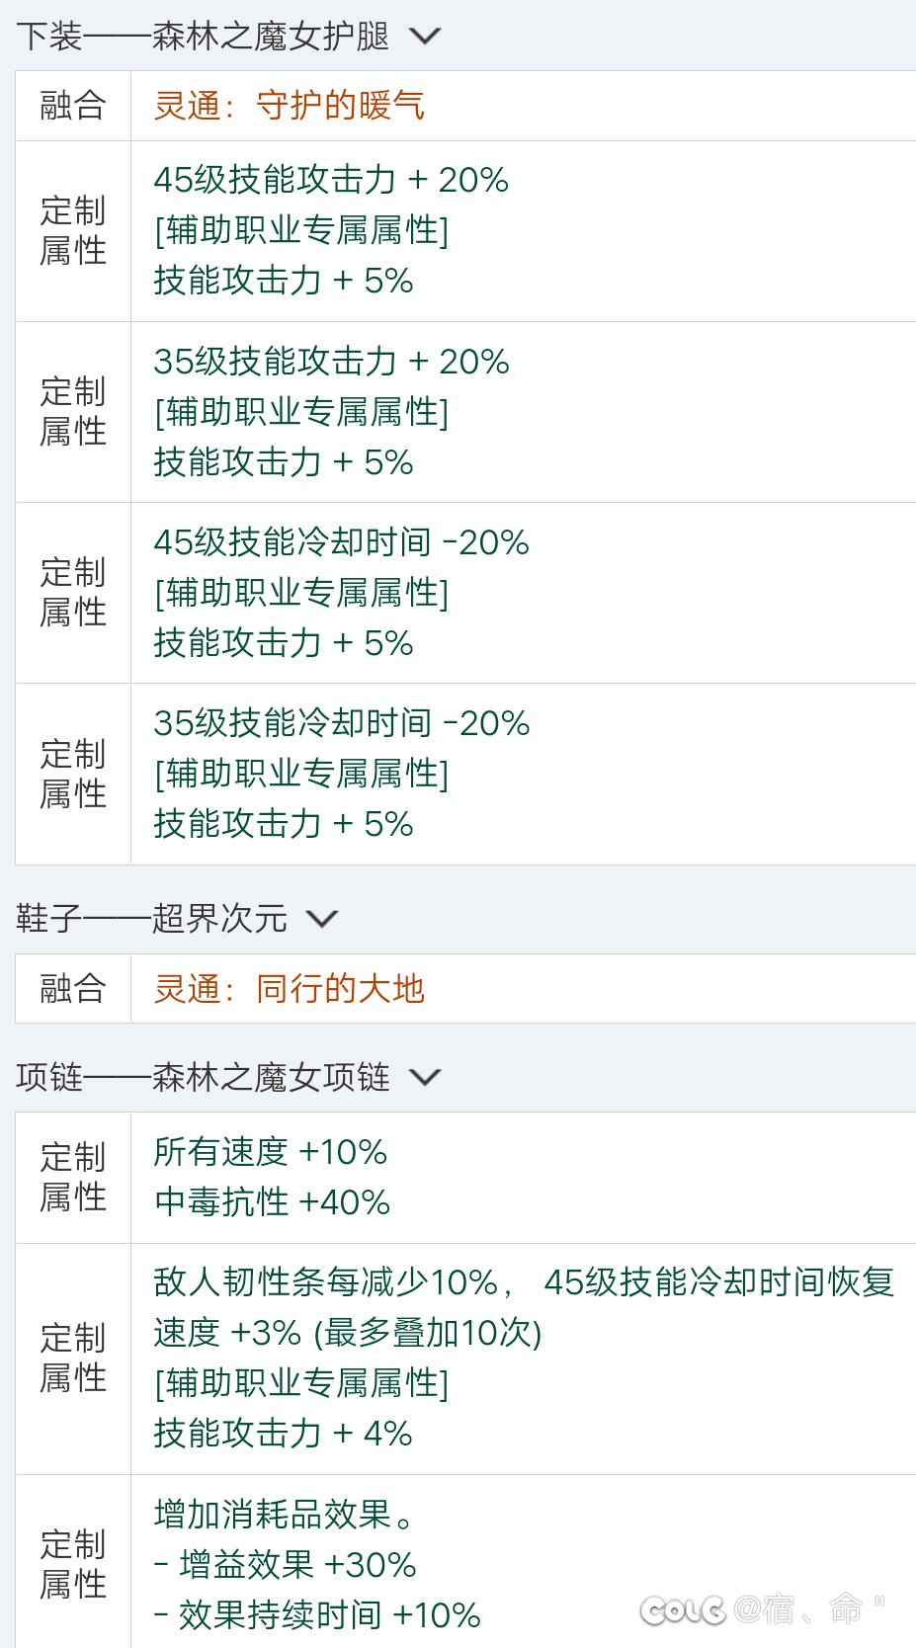Select the 35级技能冷却时间 -20% attribute row
The image size is (916, 1648).
[x=465, y=774]
